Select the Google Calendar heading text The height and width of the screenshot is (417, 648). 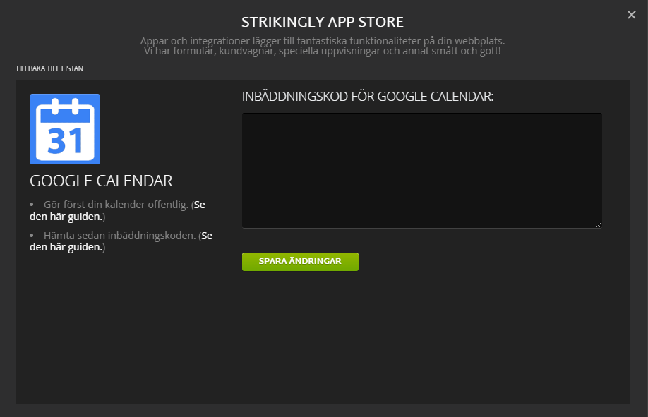[101, 181]
